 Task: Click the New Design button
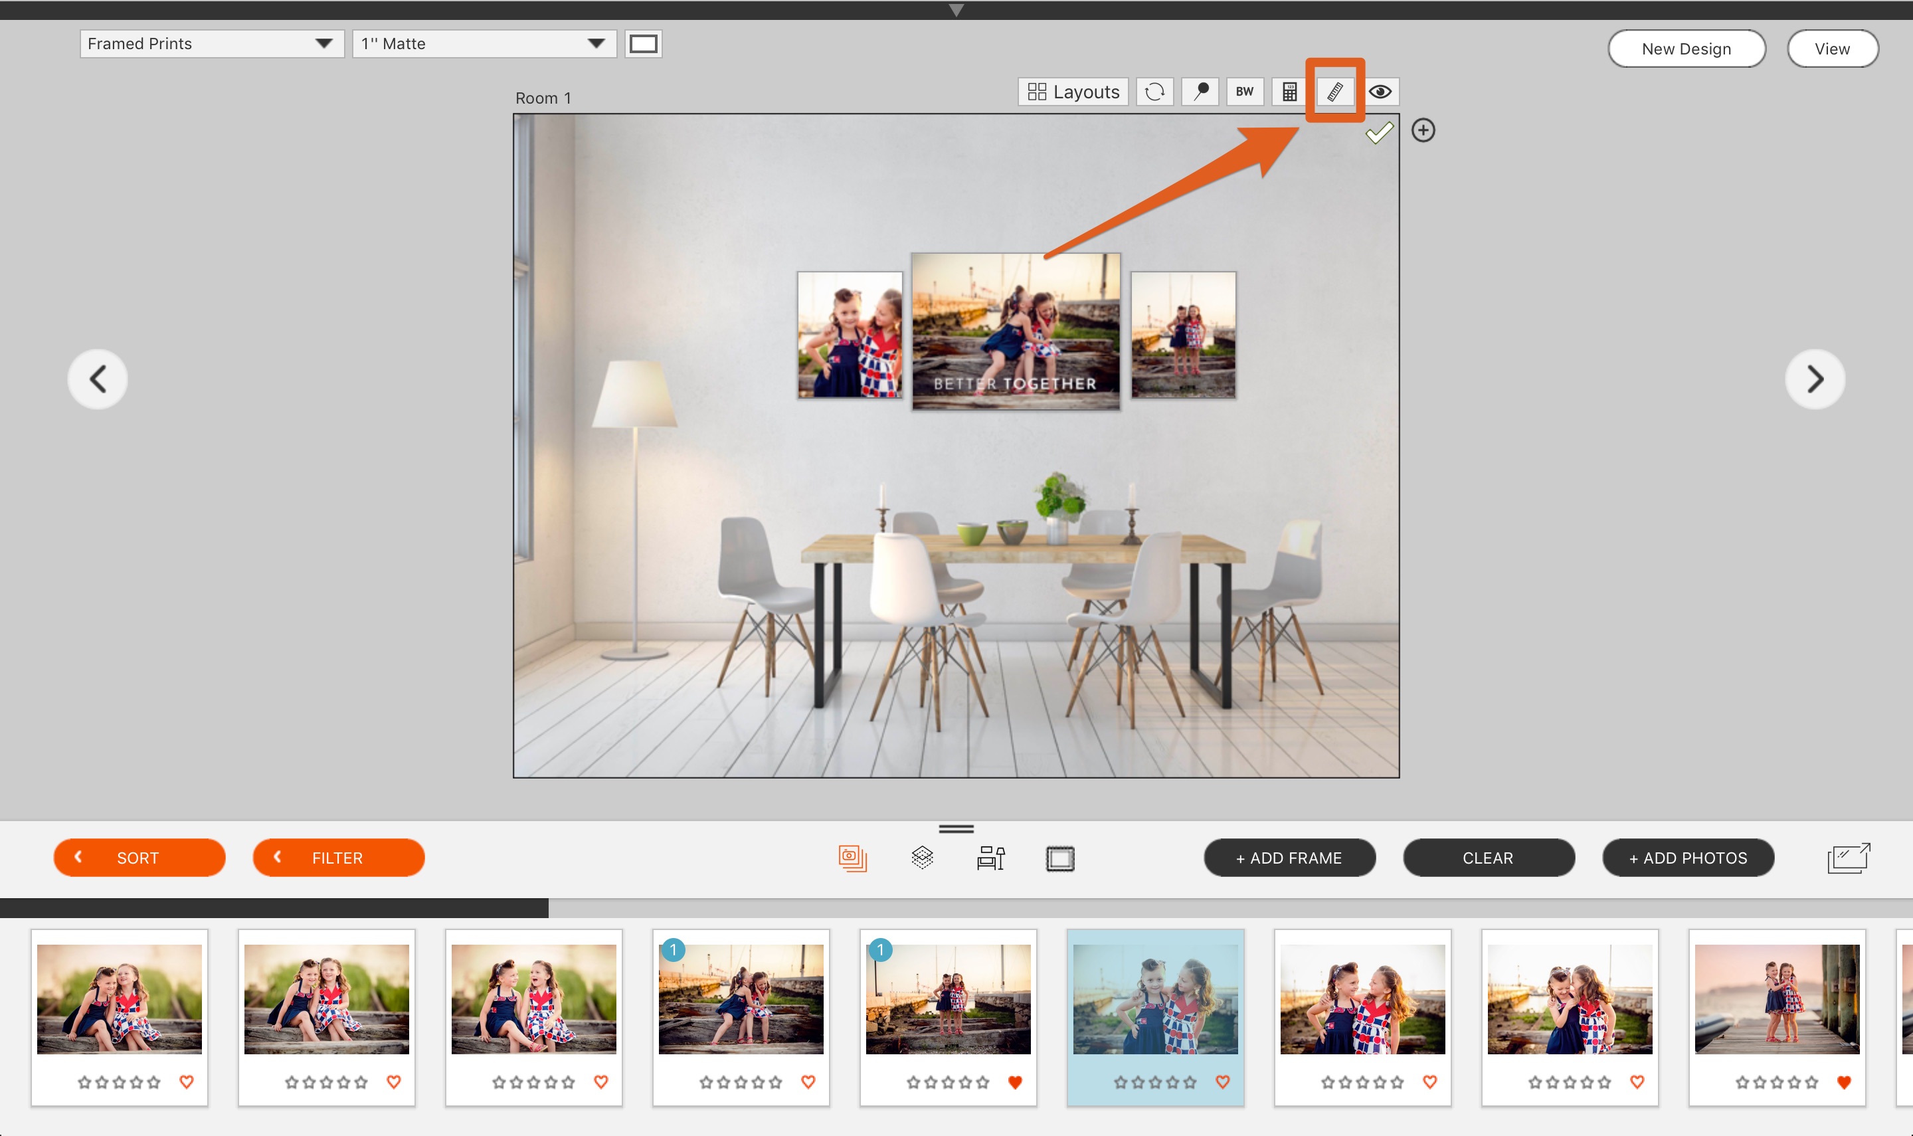coord(1686,49)
